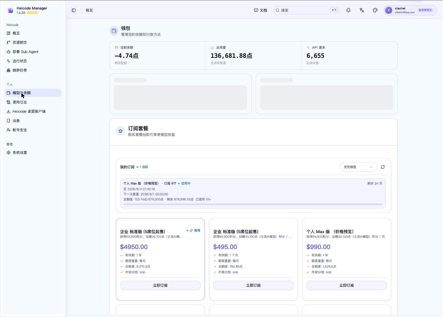Click the refresh subscriptions icon
443x317 pixels.
tap(383, 167)
